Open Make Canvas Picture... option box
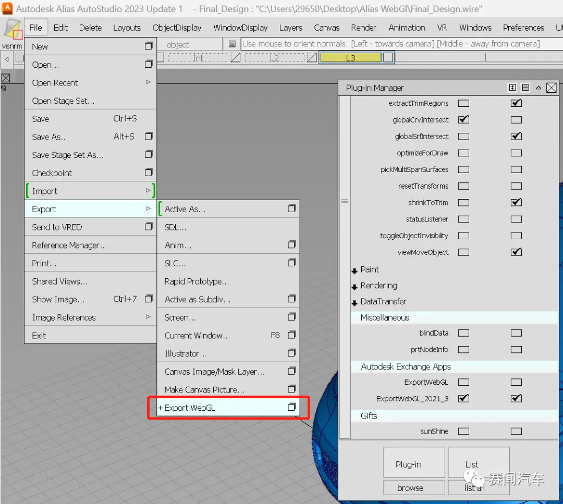Image resolution: width=563 pixels, height=504 pixels. coord(292,389)
